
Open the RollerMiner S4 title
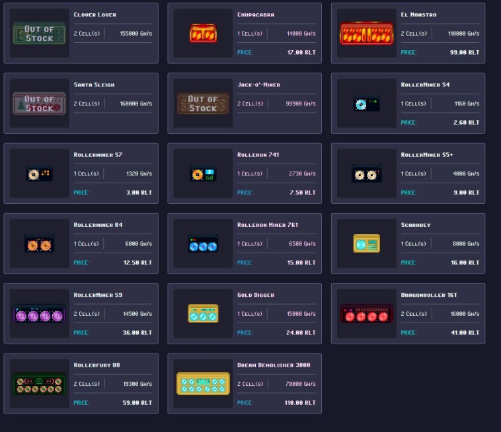pyautogui.click(x=425, y=85)
